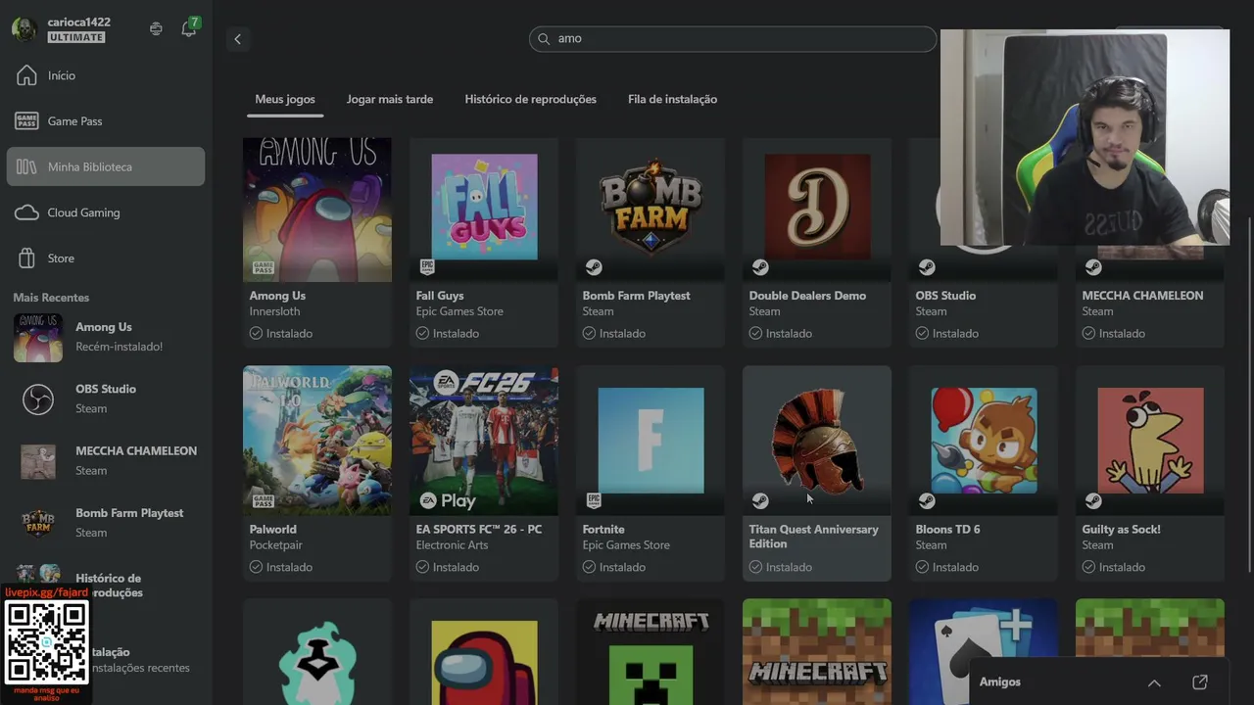Open the red crewmate tile in bottom row

(x=484, y=652)
